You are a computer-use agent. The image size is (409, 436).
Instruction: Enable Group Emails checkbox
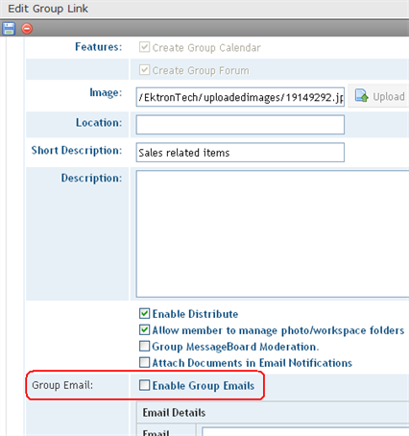click(x=144, y=385)
